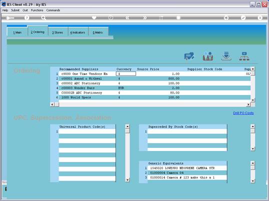Open the 4 Indicators tab
This screenshot has height=201, width=269.
pyautogui.click(x=77, y=32)
